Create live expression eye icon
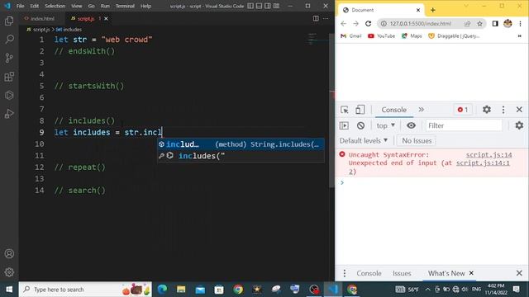529x297 pixels. click(x=411, y=125)
